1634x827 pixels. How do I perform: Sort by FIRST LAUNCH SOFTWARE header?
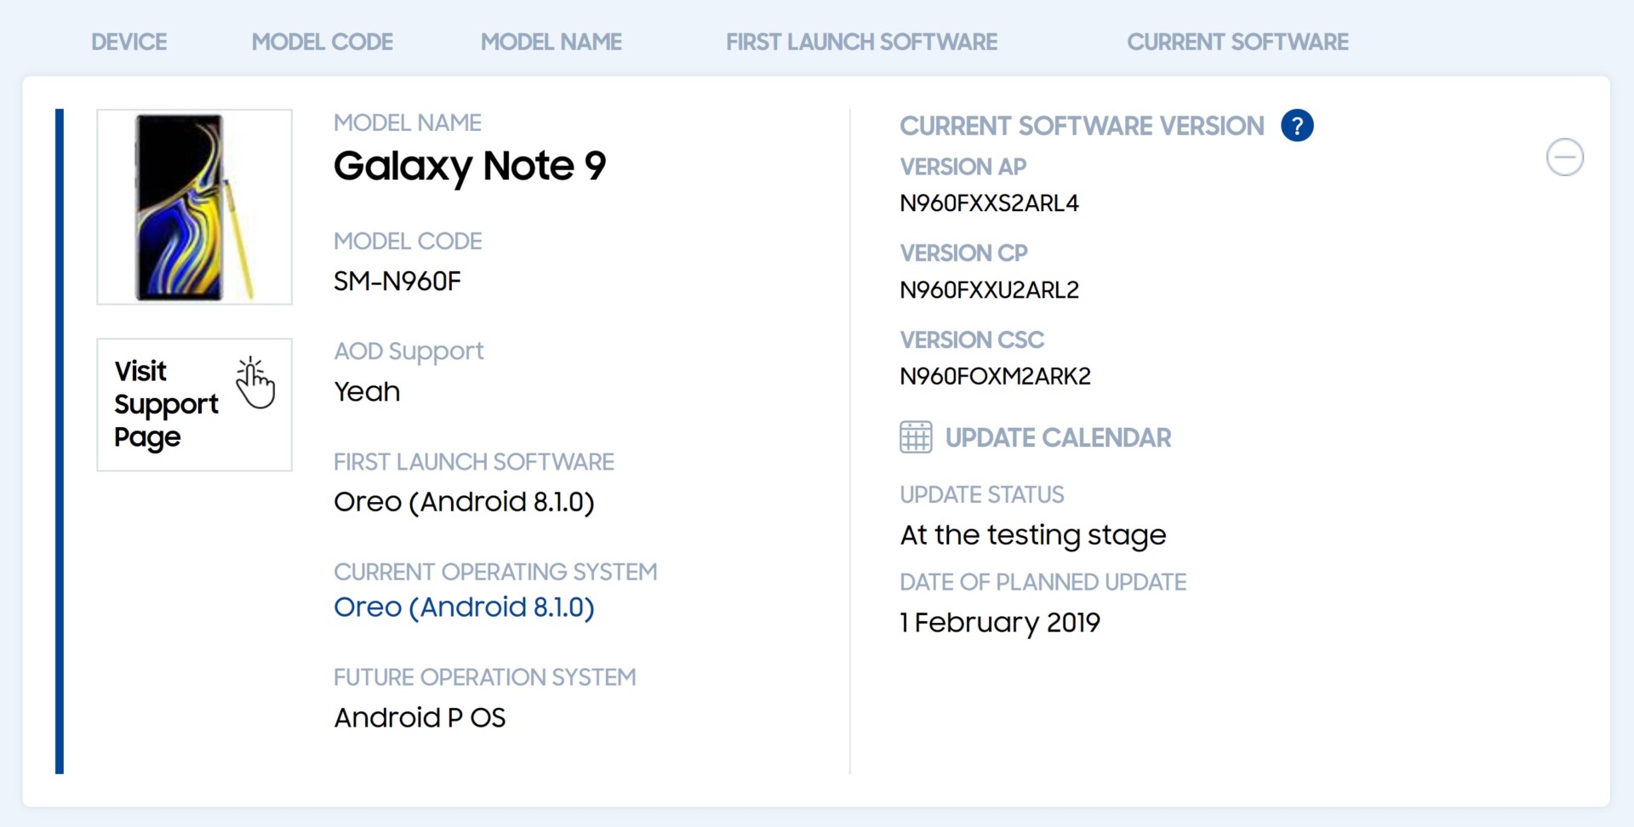pyautogui.click(x=861, y=42)
